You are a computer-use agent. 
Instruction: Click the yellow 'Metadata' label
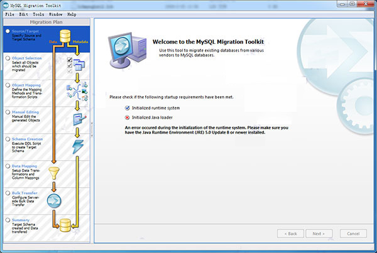[80, 42]
